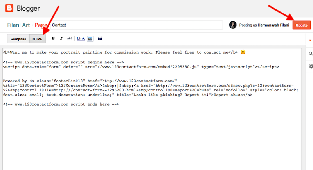Toggle bold formatting button
The image size is (313, 170).
(53, 38)
